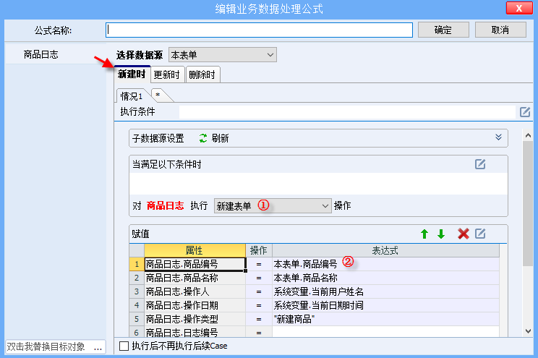Click the green up arrow in 赋值
Image resolution: width=538 pixels, height=358 pixels.
[x=424, y=234]
